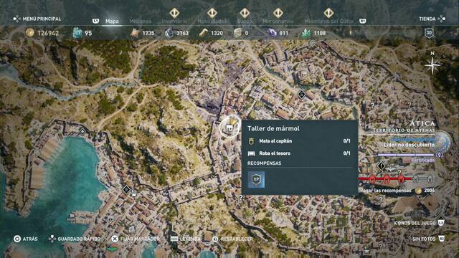
Task: Click the drachmae coin icon beside 126942
Action: click(x=29, y=33)
